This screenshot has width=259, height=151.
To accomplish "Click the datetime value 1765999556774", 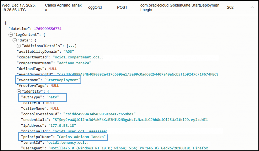I will click(48, 29).
